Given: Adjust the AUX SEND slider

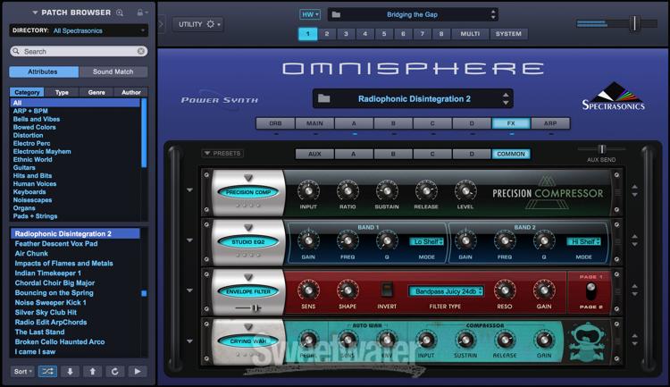Looking at the screenshot, I should [x=601, y=149].
